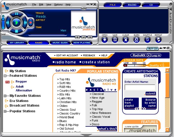Open the Feedback link
This screenshot has height=137, width=174.
89,55
